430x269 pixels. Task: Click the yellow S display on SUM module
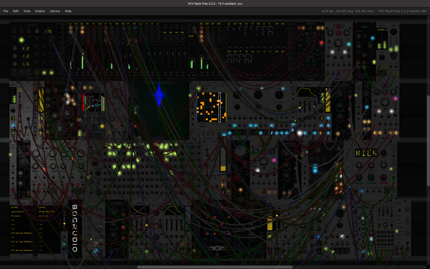pyautogui.click(x=13, y=118)
